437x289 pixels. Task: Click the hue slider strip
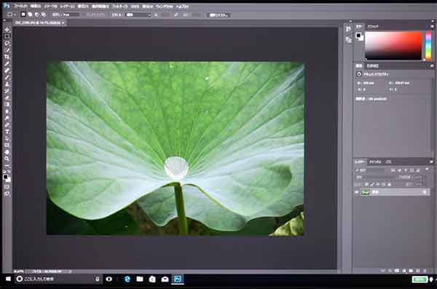coord(428,46)
